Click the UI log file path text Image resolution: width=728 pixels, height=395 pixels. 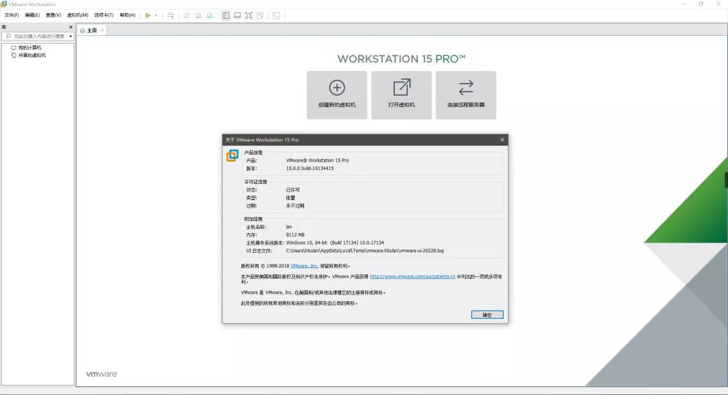tap(365, 251)
